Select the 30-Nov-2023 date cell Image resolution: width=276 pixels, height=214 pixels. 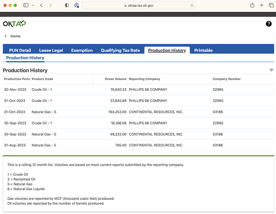coord(15,89)
